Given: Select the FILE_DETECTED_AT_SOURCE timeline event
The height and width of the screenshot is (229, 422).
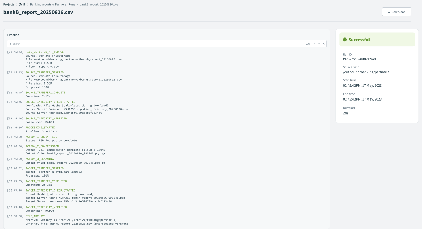Looking at the screenshot, I should pos(44,52).
